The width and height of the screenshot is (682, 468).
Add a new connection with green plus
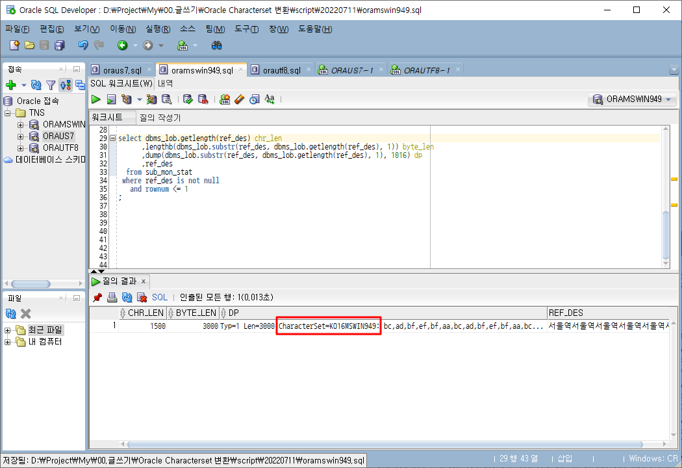point(11,85)
